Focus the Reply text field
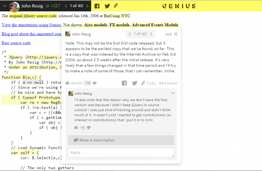This screenshot has width=262, height=171. click(x=121, y=152)
